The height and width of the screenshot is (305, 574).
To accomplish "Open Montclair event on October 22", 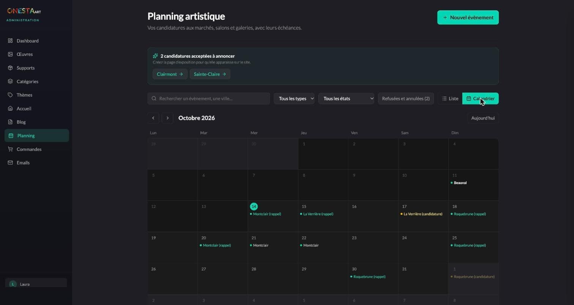I will tap(309, 245).
